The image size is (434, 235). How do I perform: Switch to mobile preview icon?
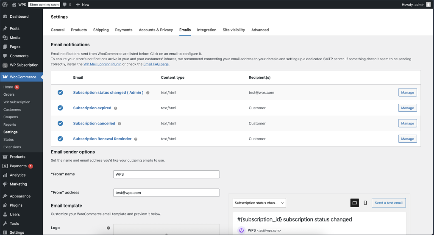[x=365, y=203]
